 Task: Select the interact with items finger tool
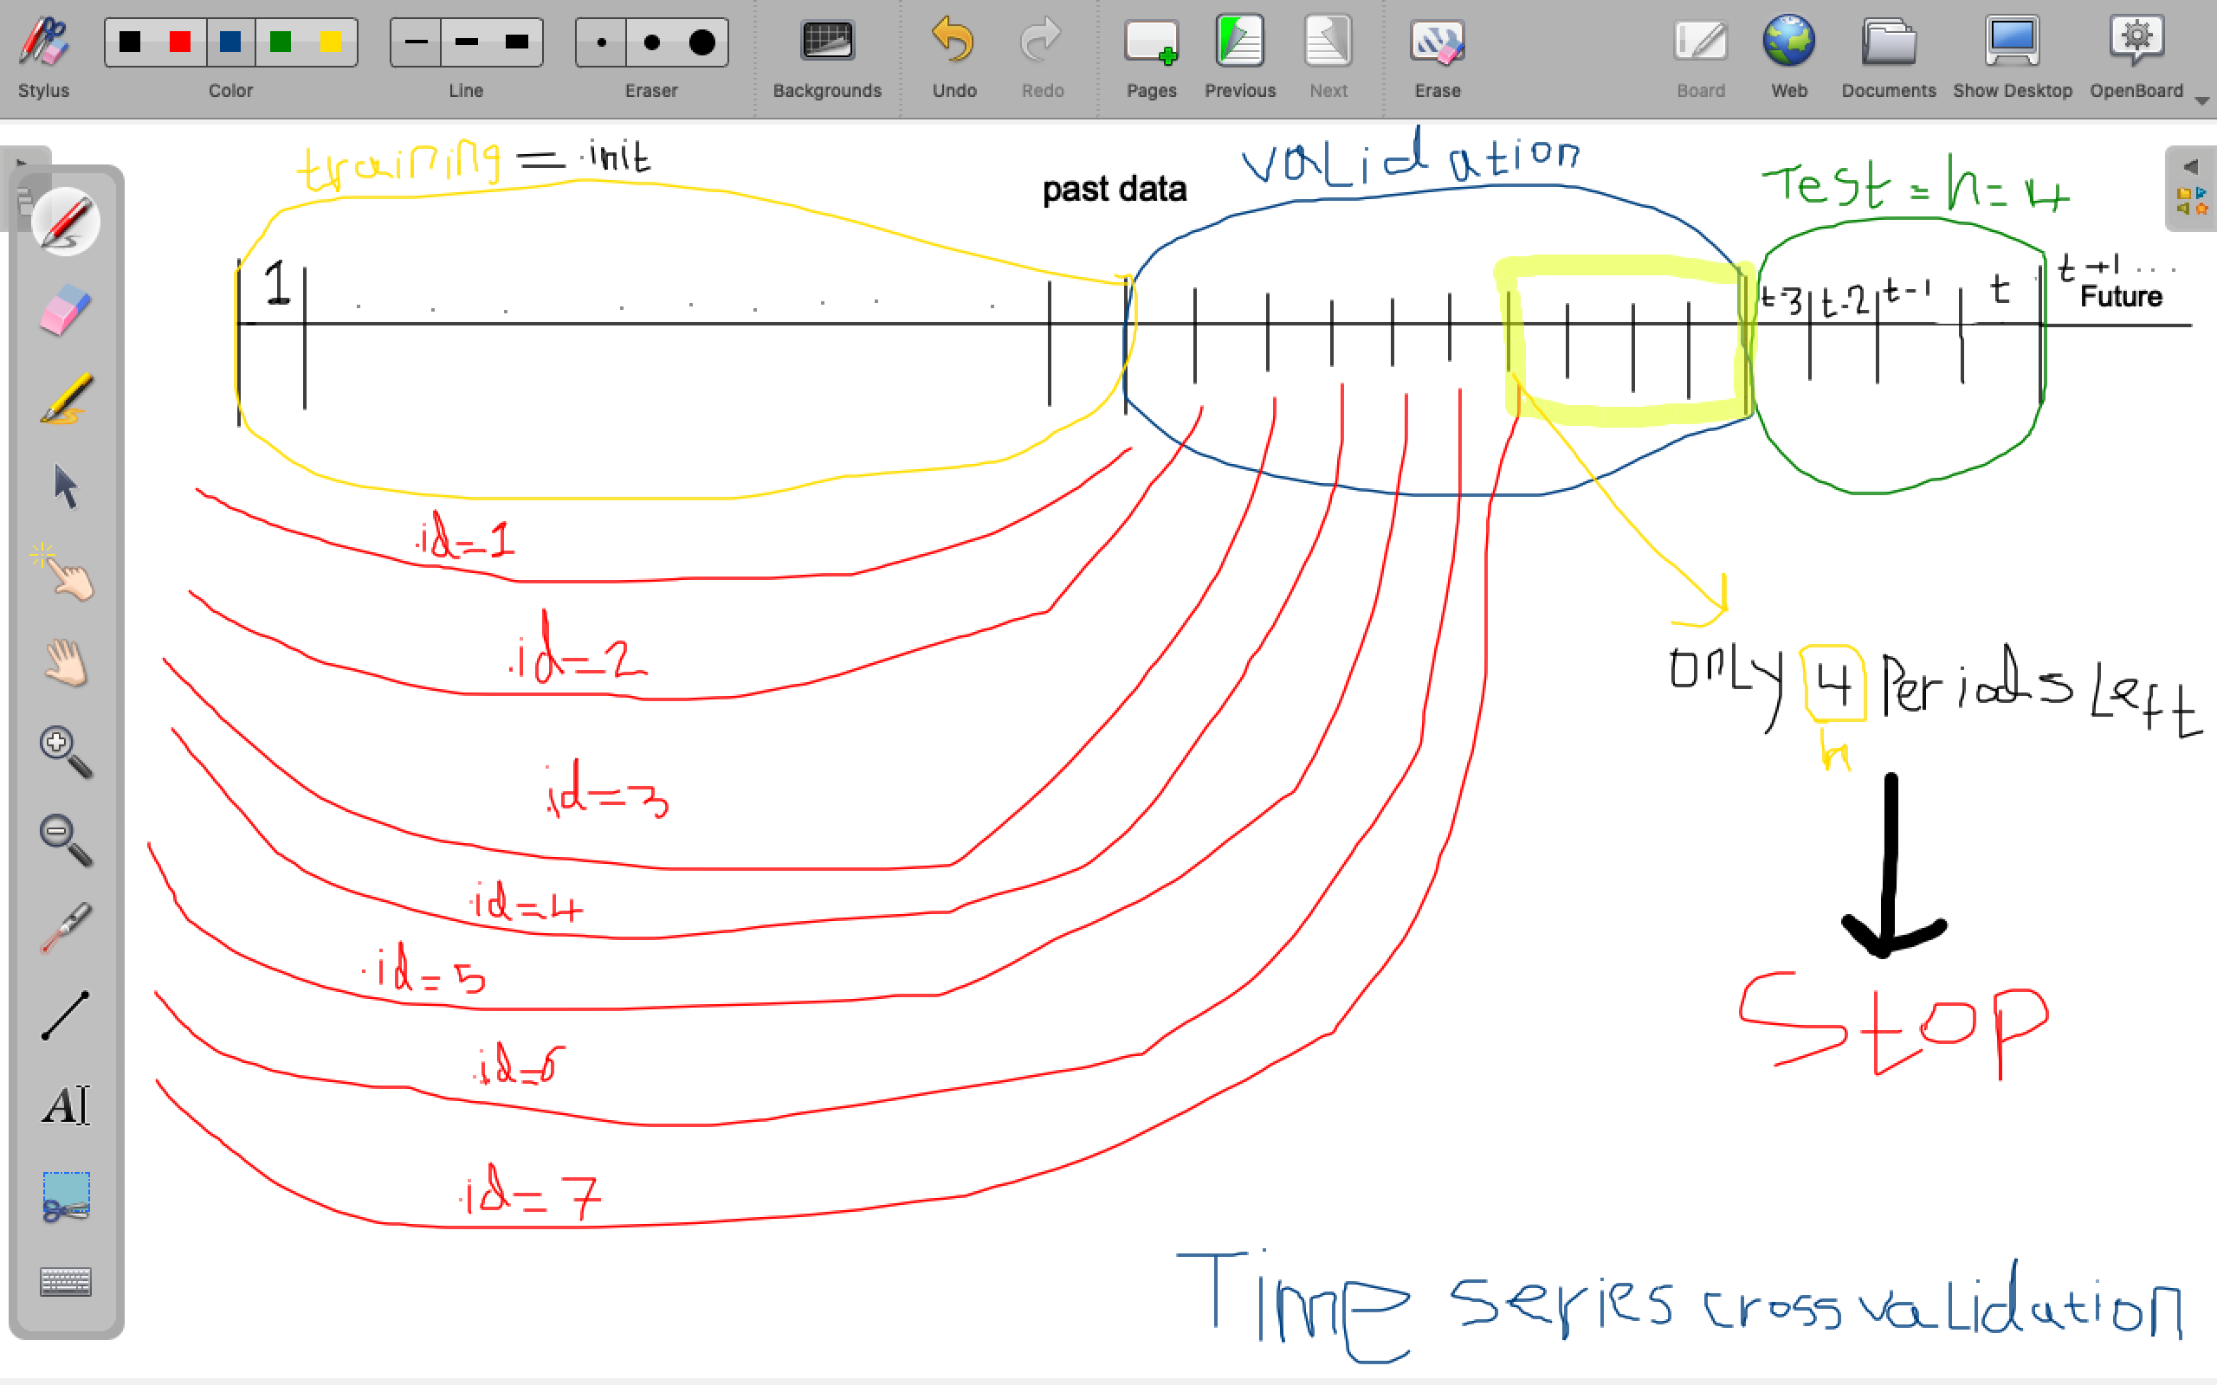click(x=66, y=574)
